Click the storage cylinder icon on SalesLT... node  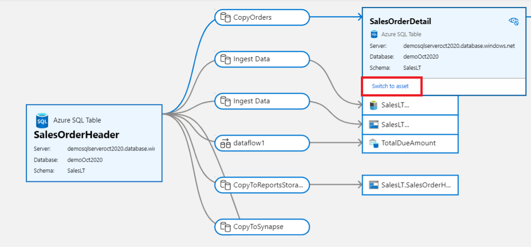(373, 105)
